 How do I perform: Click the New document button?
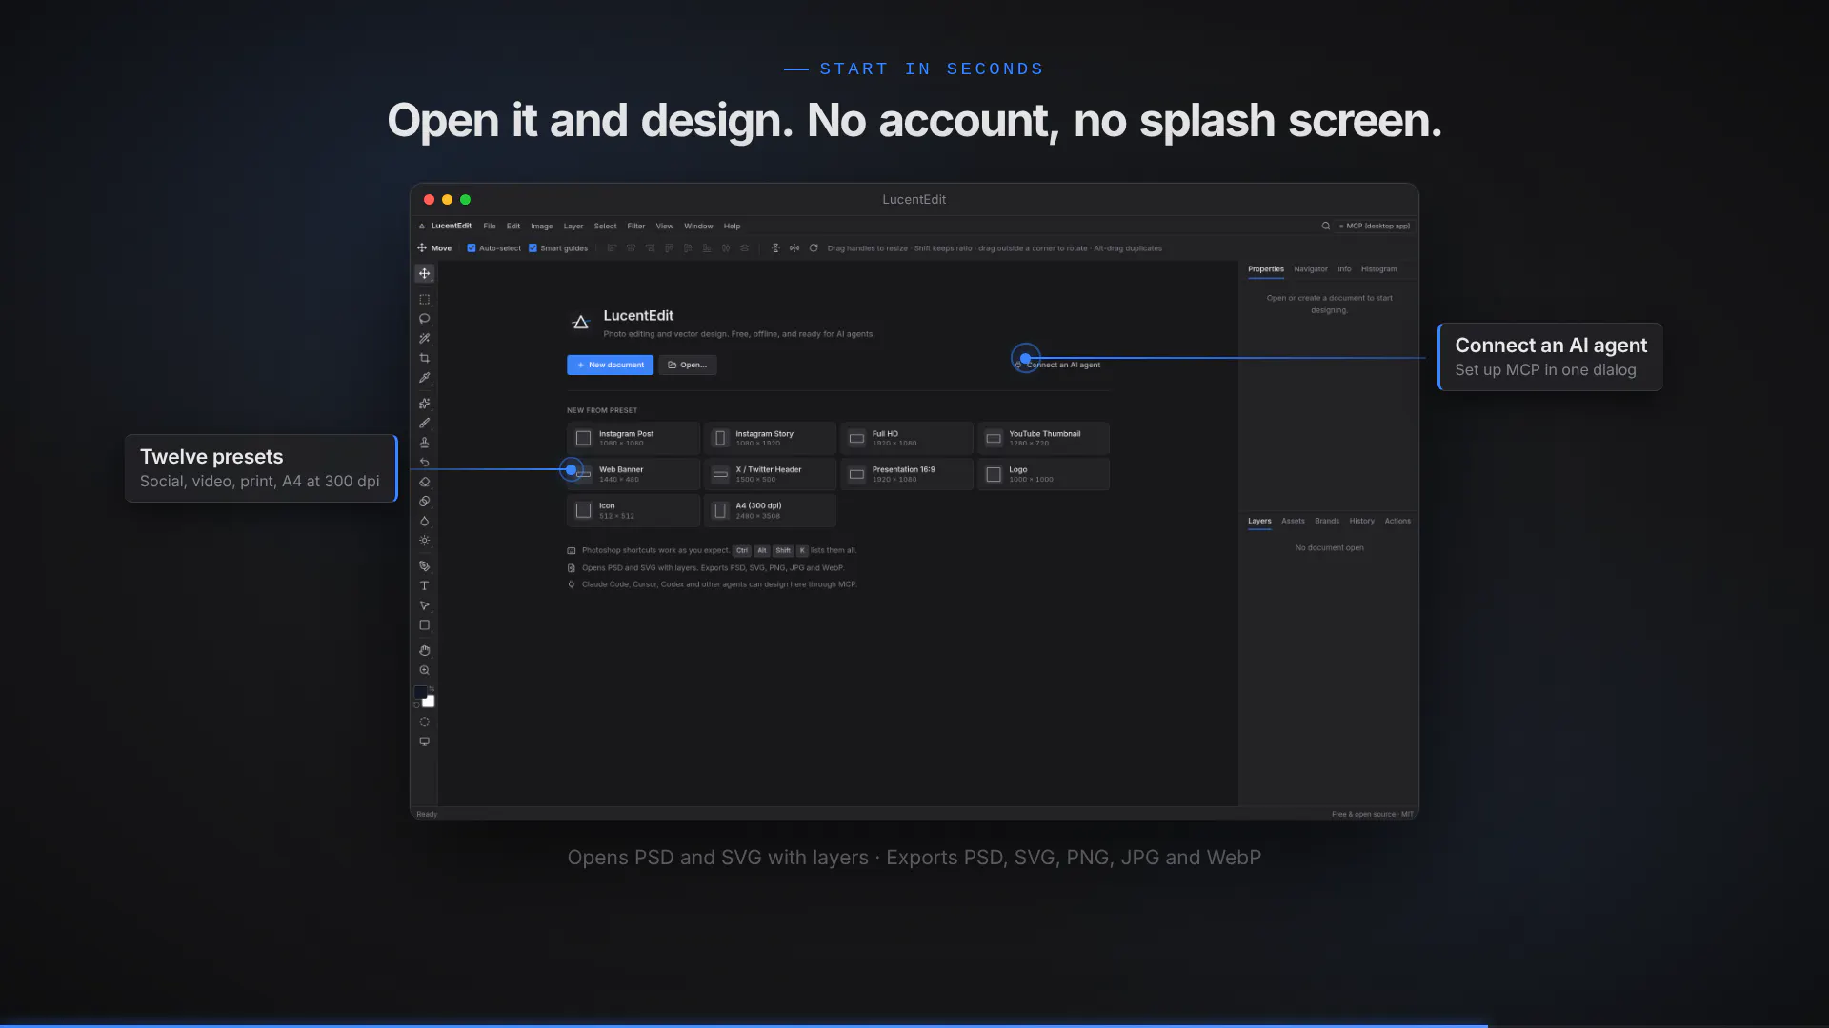pyautogui.click(x=610, y=365)
